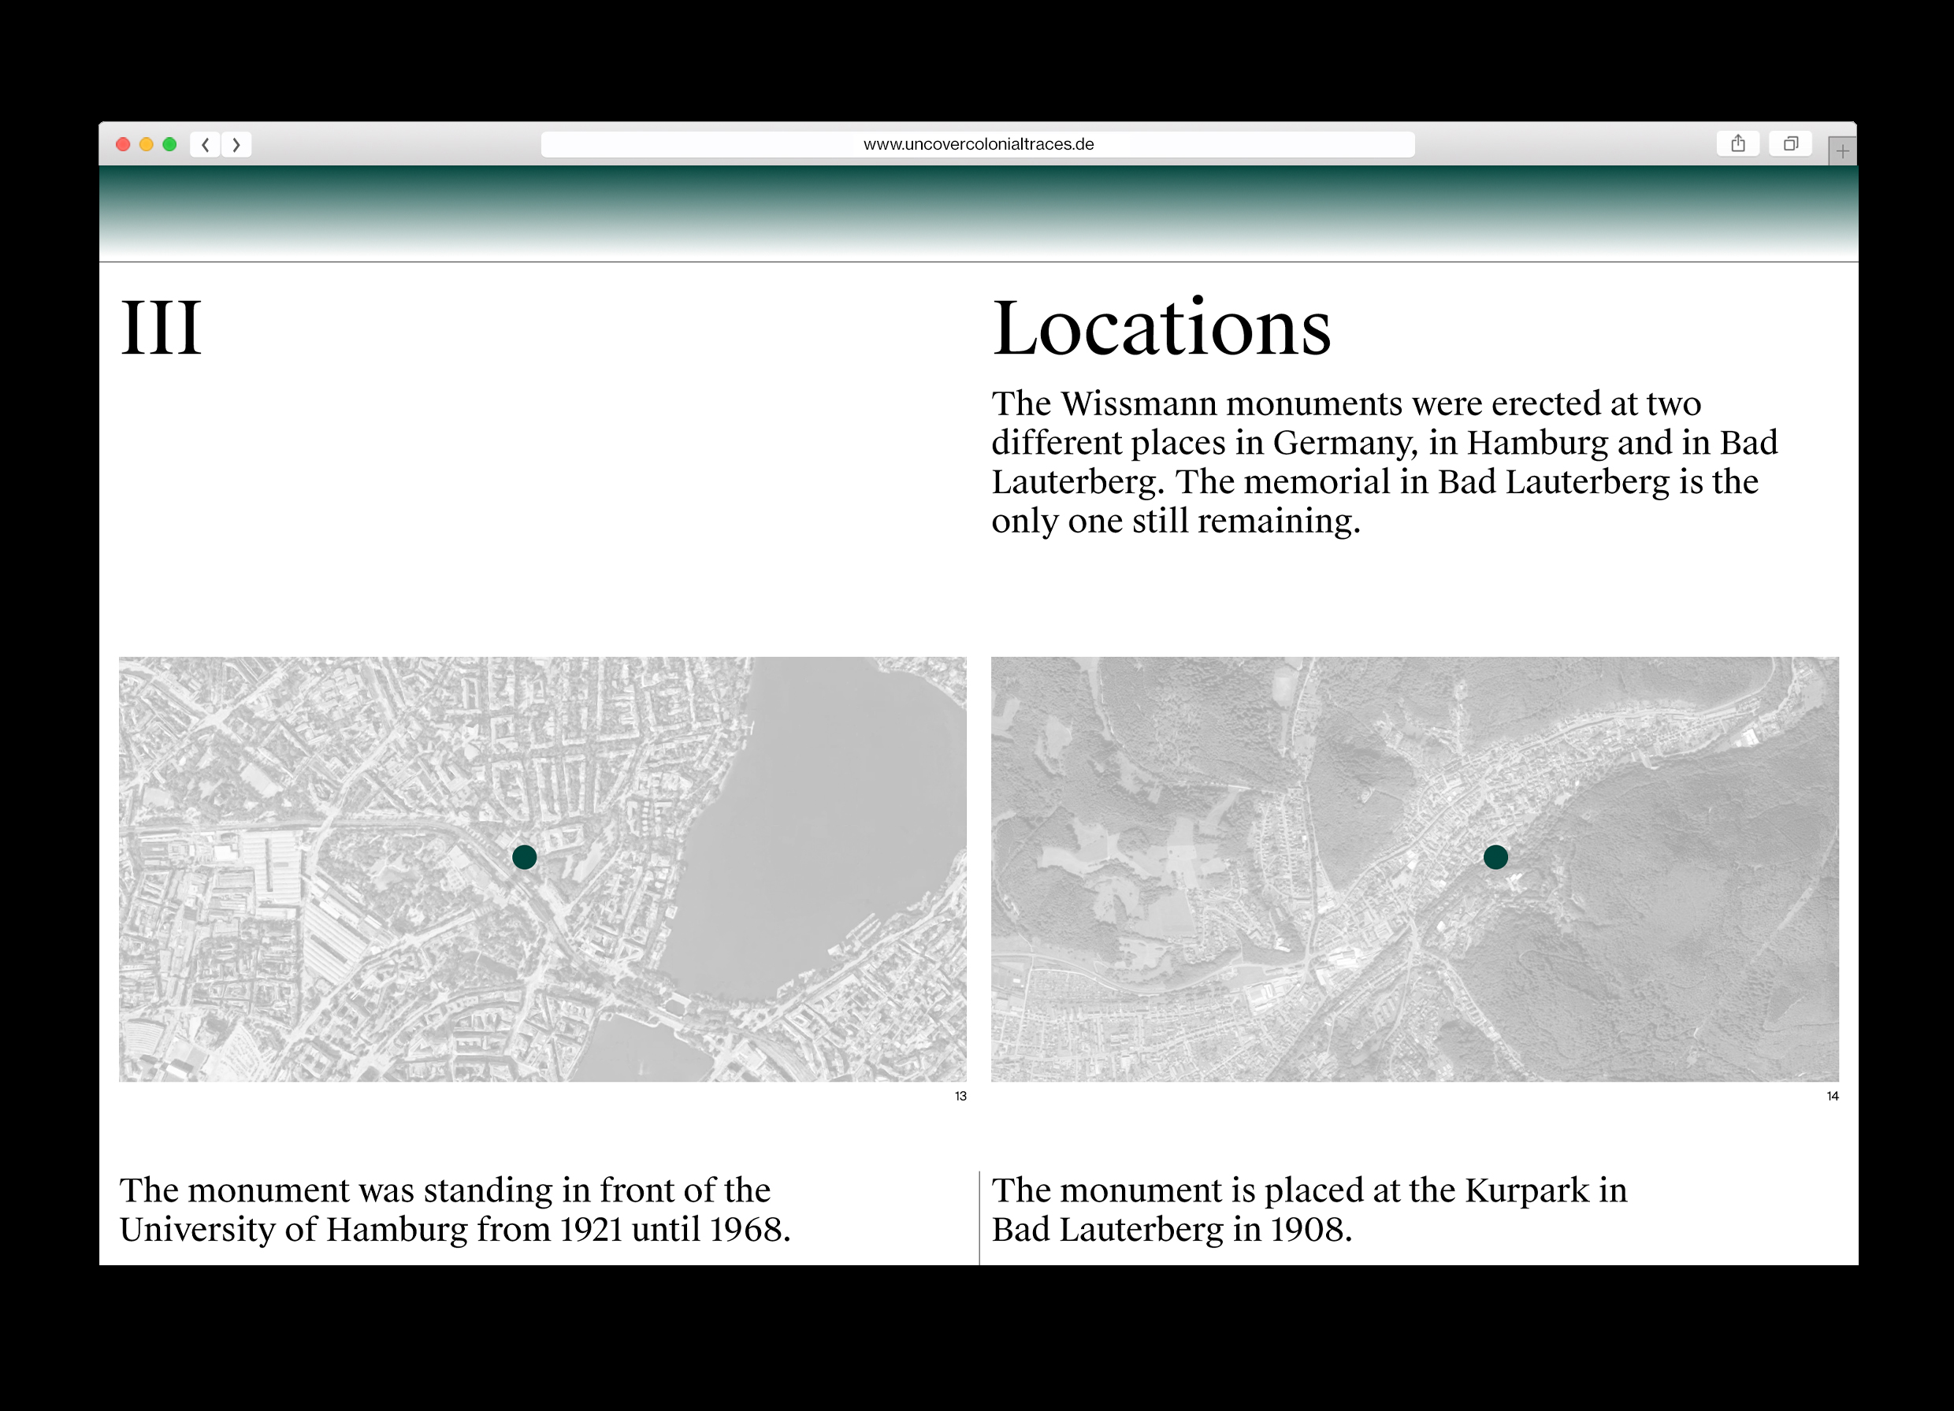Click the Locations heading

(x=1161, y=329)
